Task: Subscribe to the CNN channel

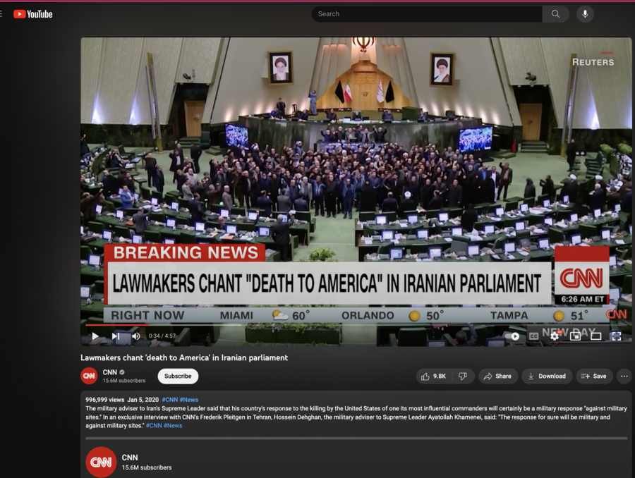Action: pos(178,376)
